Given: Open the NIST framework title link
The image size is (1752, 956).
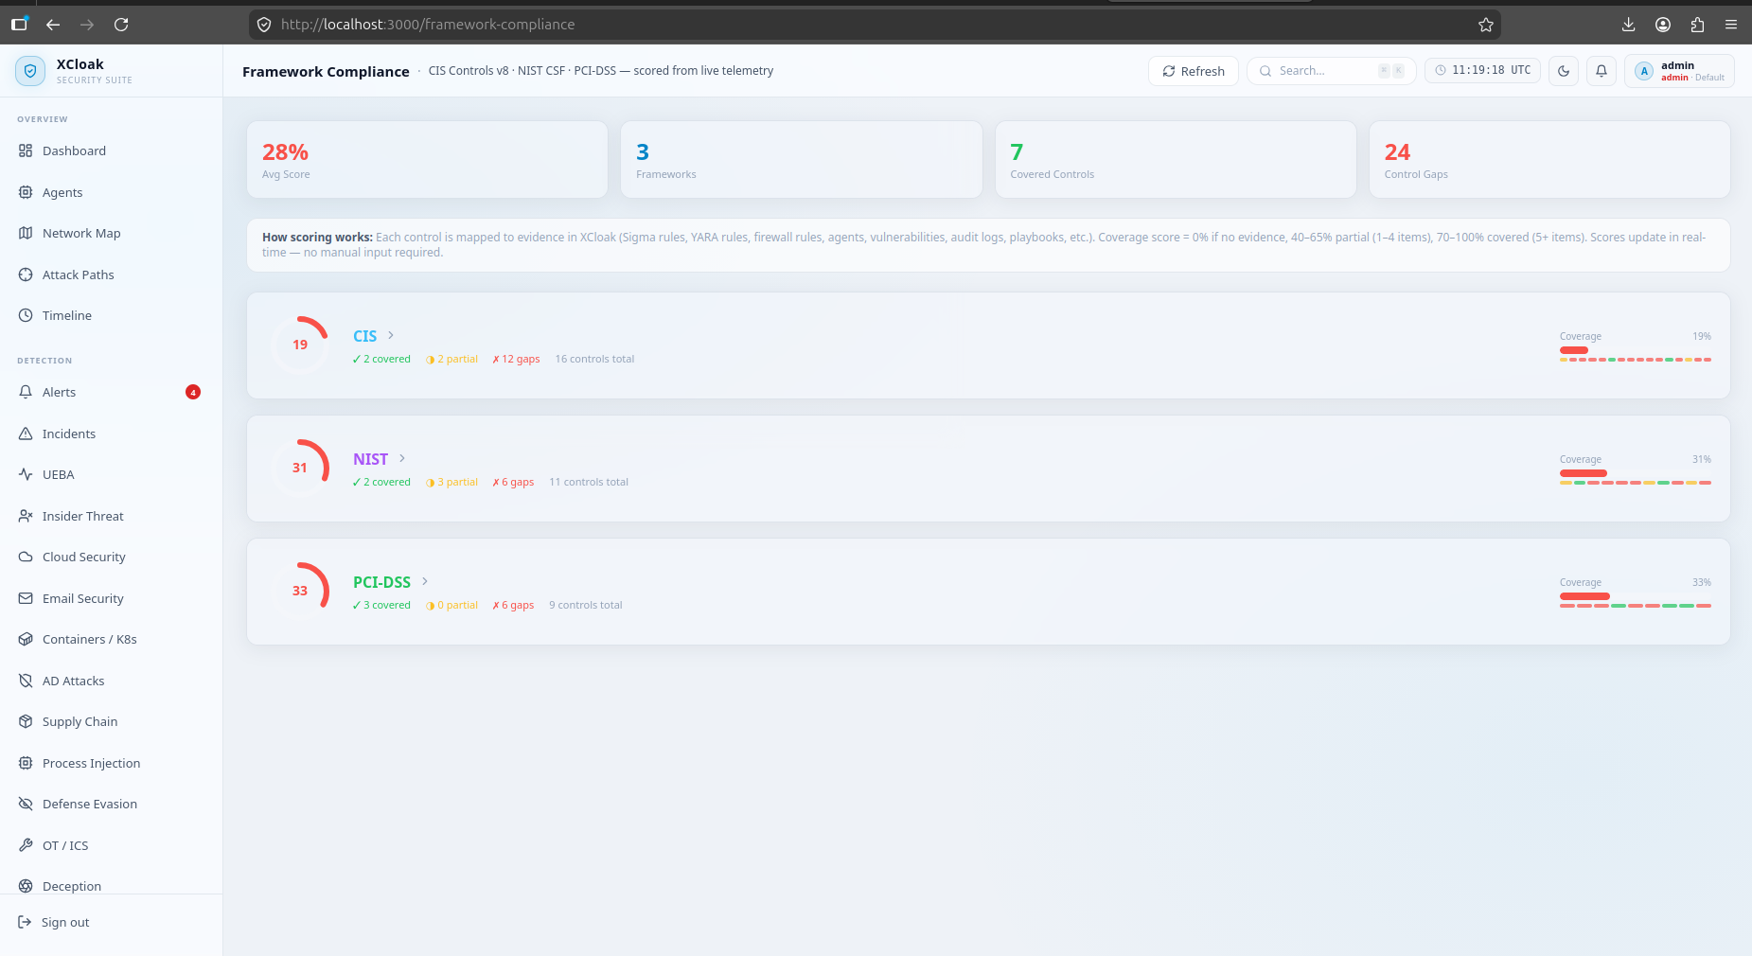Looking at the screenshot, I should (371, 459).
